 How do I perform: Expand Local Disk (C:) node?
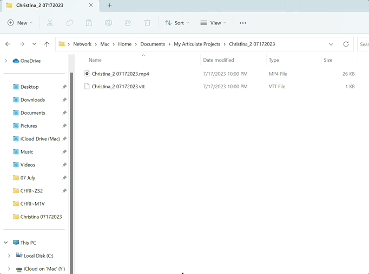(x=9, y=256)
